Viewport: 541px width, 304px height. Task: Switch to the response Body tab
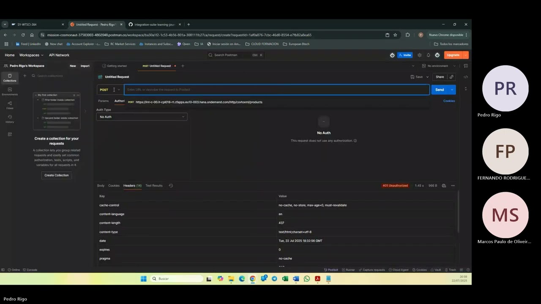click(101, 186)
